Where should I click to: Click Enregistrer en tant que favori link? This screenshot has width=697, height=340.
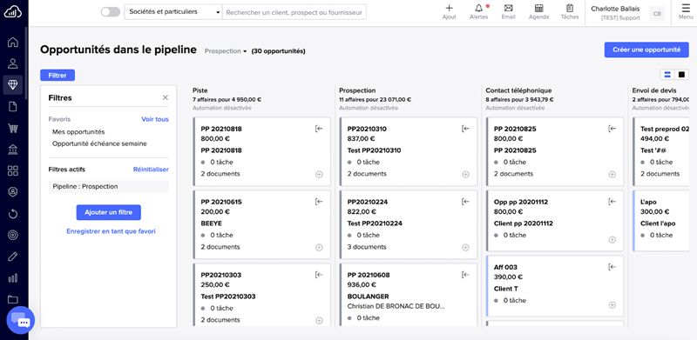(111, 231)
